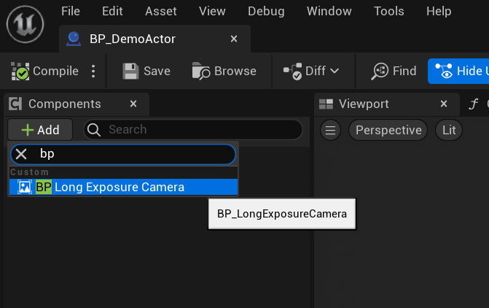Screen dimensions: 489x308
Task: Open the viewport hamburger options menu
Action: 331,130
